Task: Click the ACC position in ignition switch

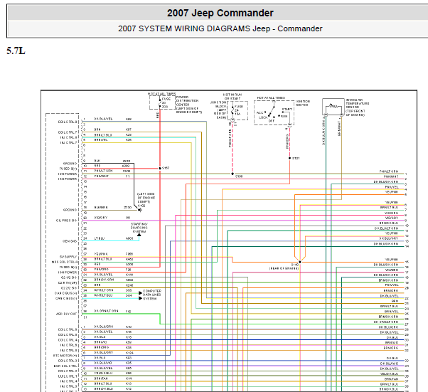Action: pyautogui.click(x=260, y=112)
